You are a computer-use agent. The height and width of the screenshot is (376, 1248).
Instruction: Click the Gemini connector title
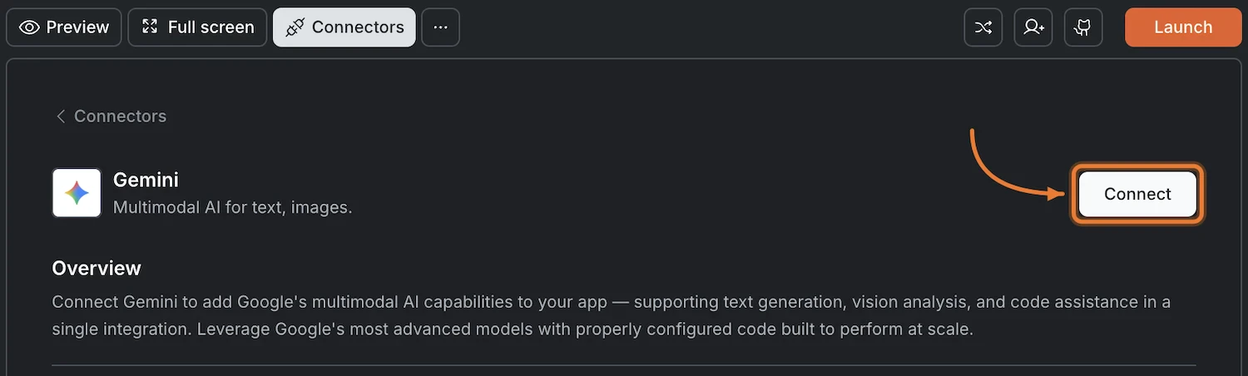point(146,179)
